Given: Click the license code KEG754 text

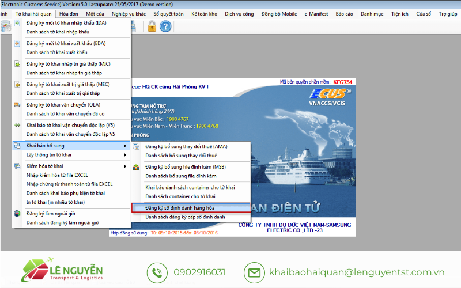Looking at the screenshot, I should coord(342,82).
